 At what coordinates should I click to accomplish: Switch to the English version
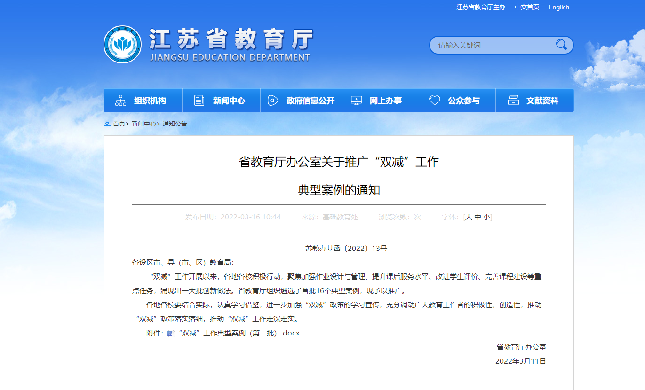click(559, 7)
